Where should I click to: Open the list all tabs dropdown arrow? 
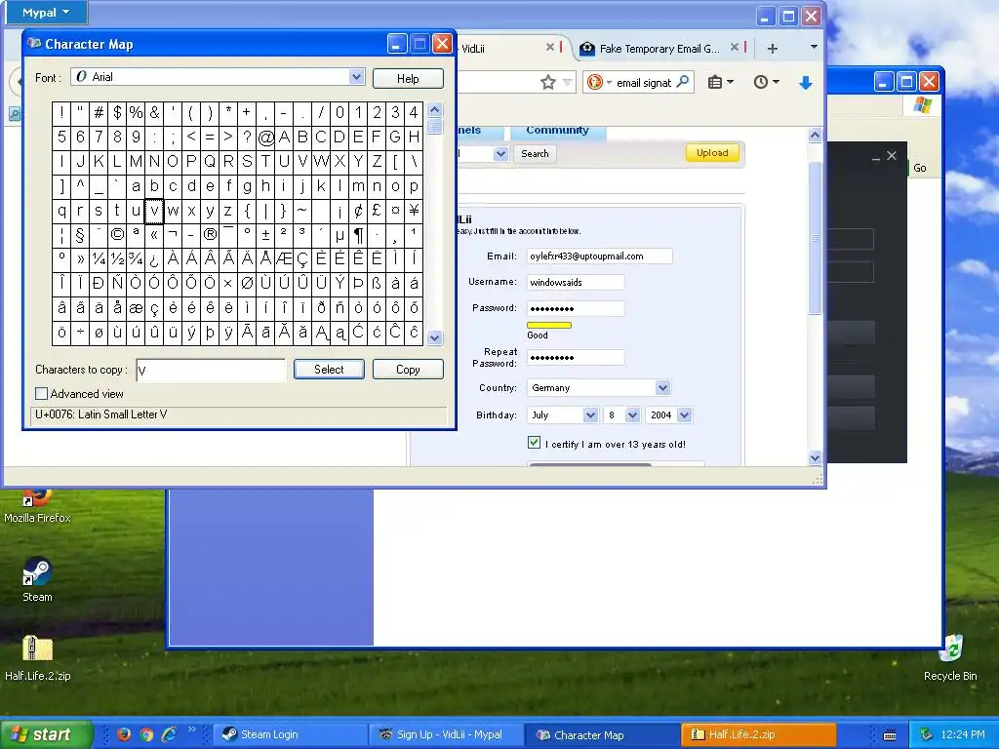(814, 47)
